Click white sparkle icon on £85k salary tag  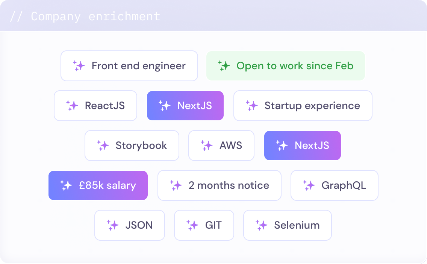(x=66, y=185)
